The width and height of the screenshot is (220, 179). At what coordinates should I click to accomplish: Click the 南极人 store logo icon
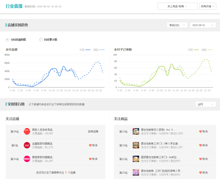(x=27, y=131)
